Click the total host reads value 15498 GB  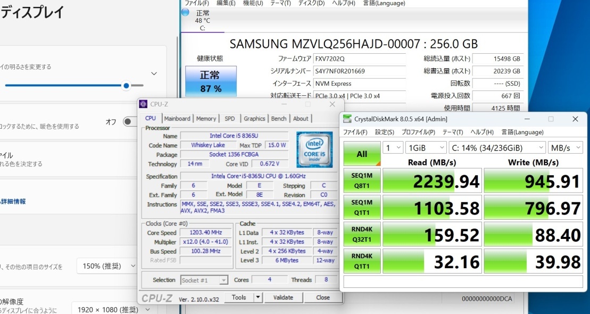pyautogui.click(x=498, y=59)
